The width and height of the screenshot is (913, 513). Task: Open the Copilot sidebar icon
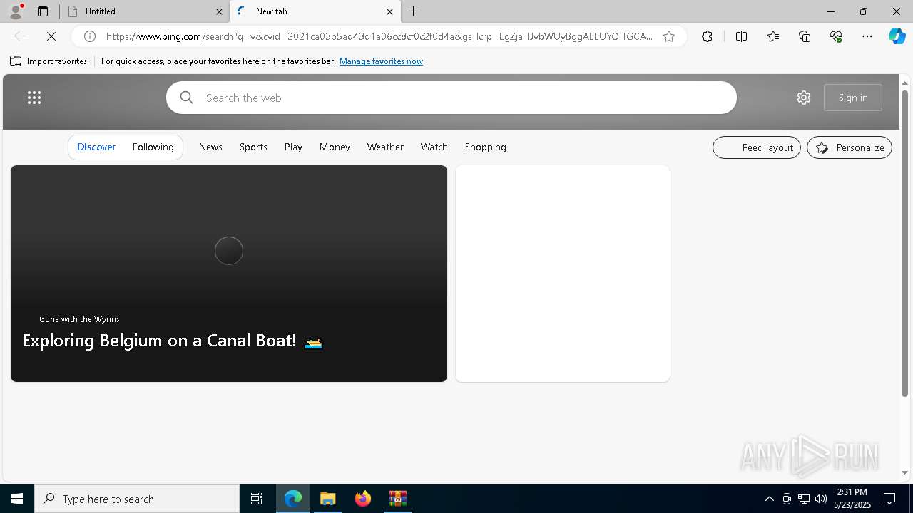tap(897, 36)
